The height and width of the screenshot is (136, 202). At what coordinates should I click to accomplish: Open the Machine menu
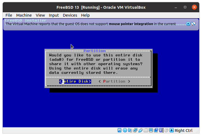click(x=24, y=15)
